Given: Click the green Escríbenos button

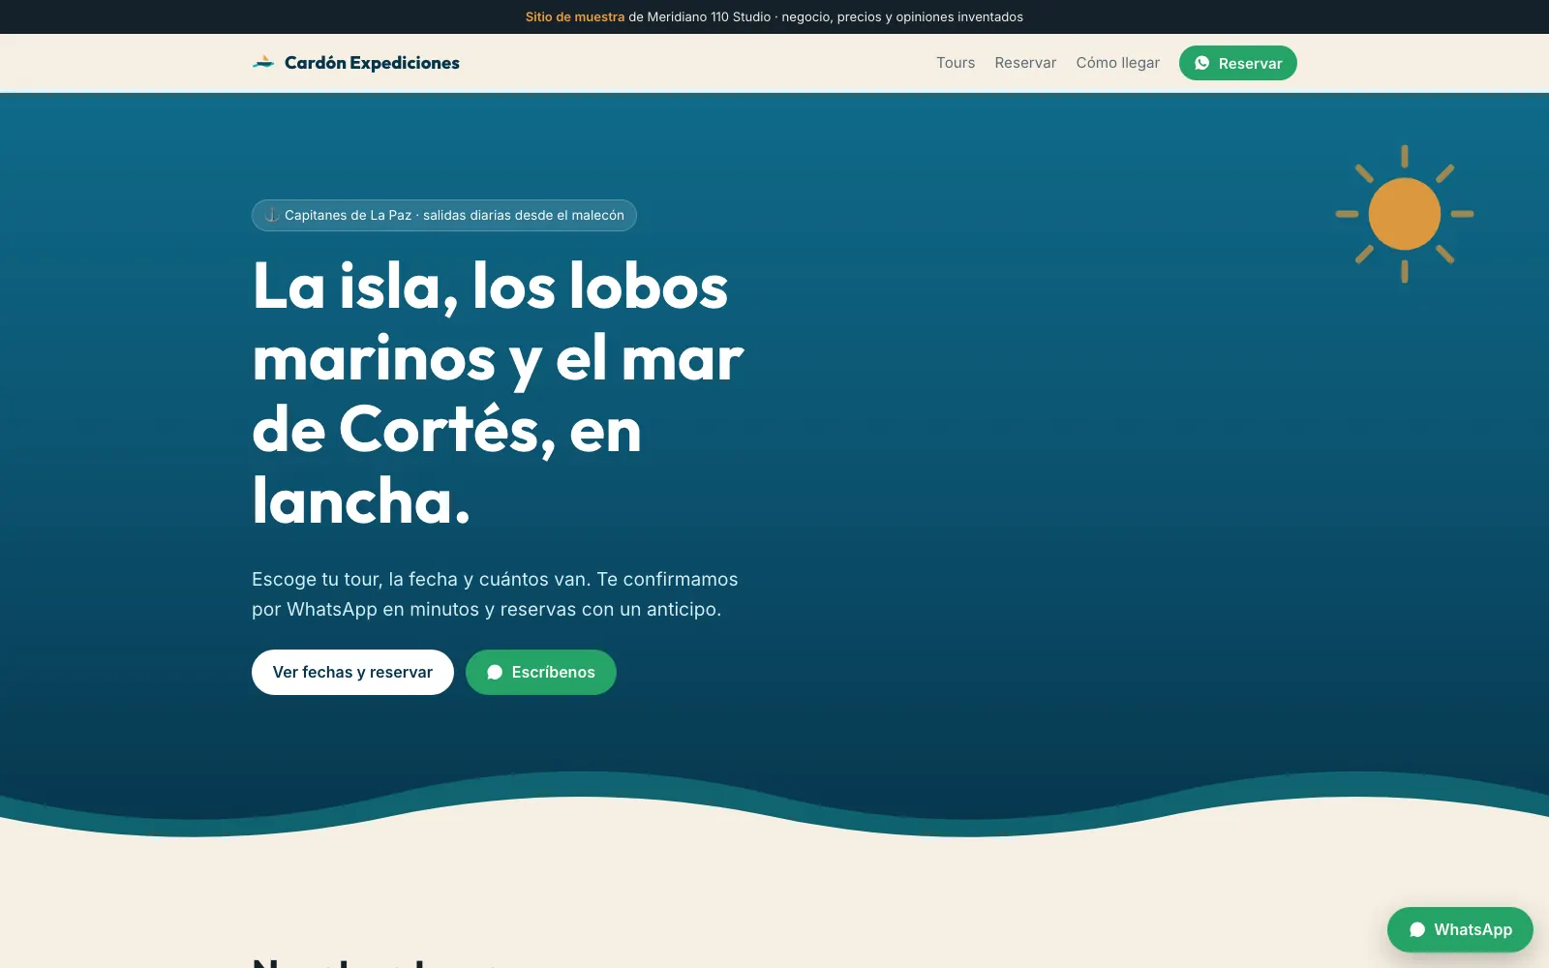Looking at the screenshot, I should click(540, 672).
